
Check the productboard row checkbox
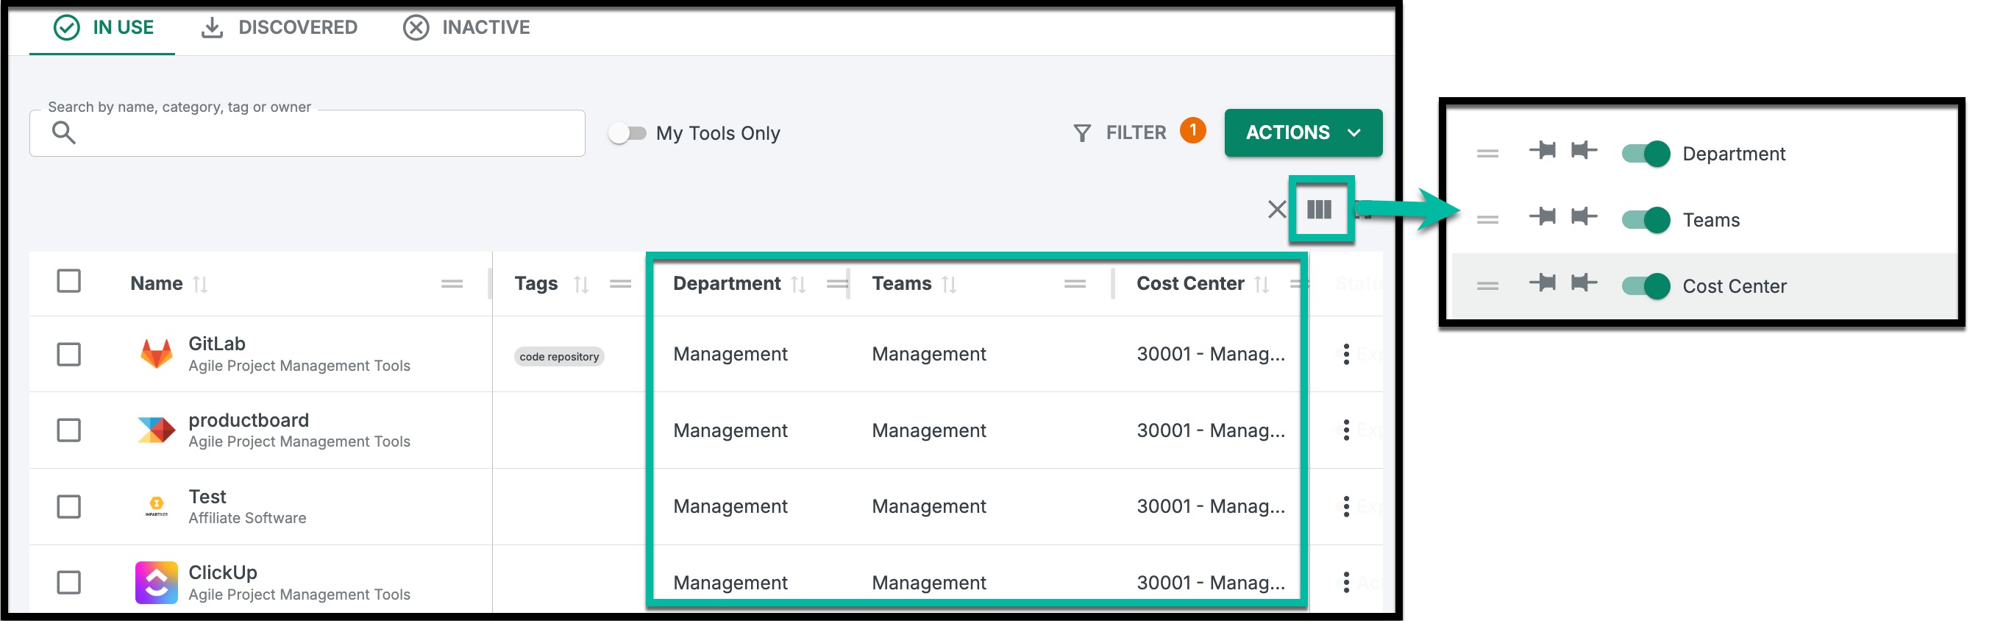[x=69, y=430]
